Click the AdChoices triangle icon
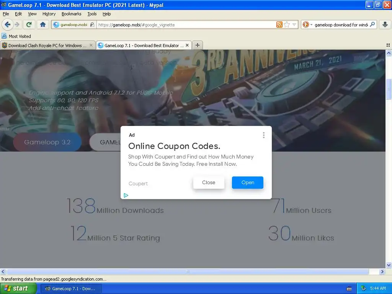 (x=126, y=195)
